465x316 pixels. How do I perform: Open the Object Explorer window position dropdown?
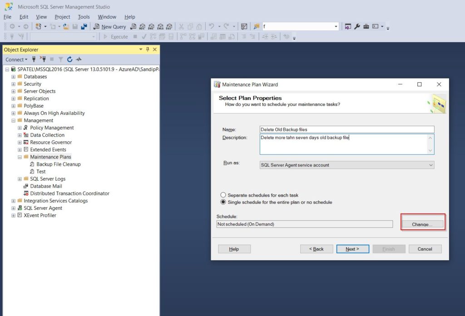tap(141, 49)
